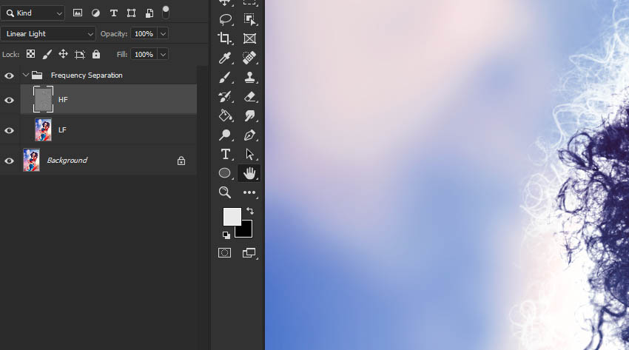Image resolution: width=629 pixels, height=350 pixels.
Task: Hide the Background layer
Action: [x=9, y=161]
